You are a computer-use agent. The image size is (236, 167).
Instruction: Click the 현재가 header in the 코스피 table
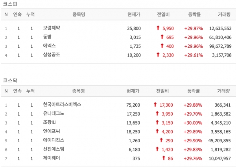[134, 15]
